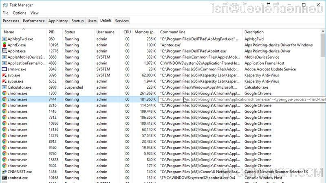Switch to the Users tab
Screen dimensions: 326x183
[92, 21]
